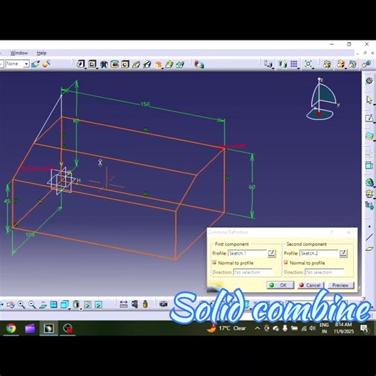
Task: Click the Multi-View blue grid icon
Action: point(54,304)
